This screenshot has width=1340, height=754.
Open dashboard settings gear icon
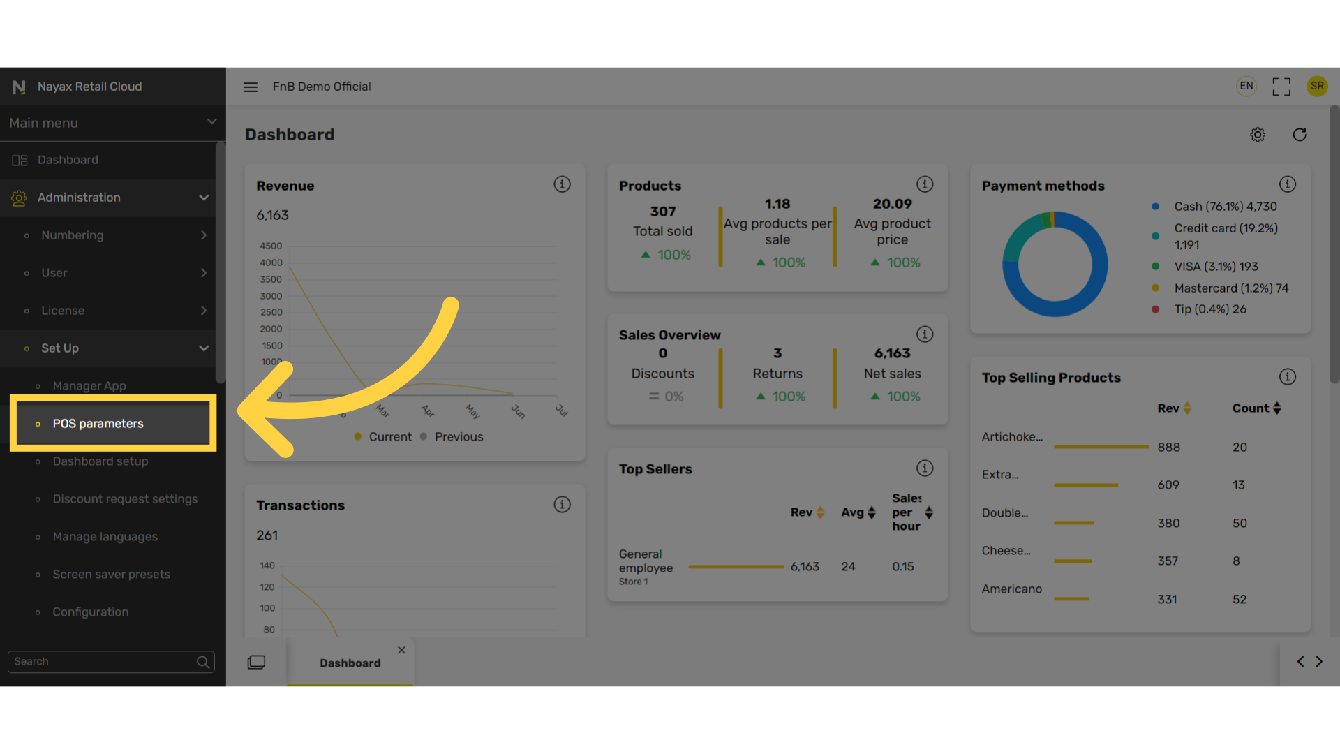[1257, 135]
